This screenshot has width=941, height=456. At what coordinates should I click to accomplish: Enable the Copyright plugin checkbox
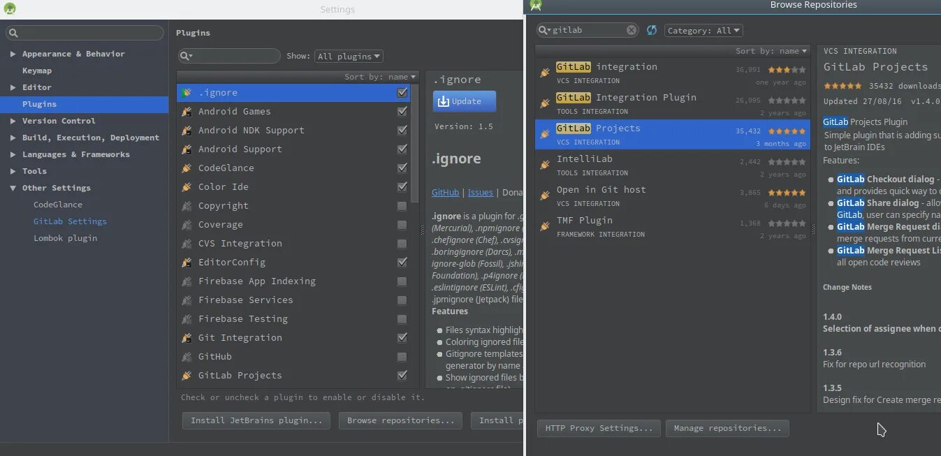coord(402,206)
